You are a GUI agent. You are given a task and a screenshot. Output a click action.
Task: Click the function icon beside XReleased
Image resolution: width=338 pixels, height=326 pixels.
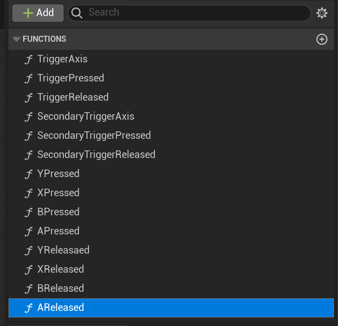29,270
